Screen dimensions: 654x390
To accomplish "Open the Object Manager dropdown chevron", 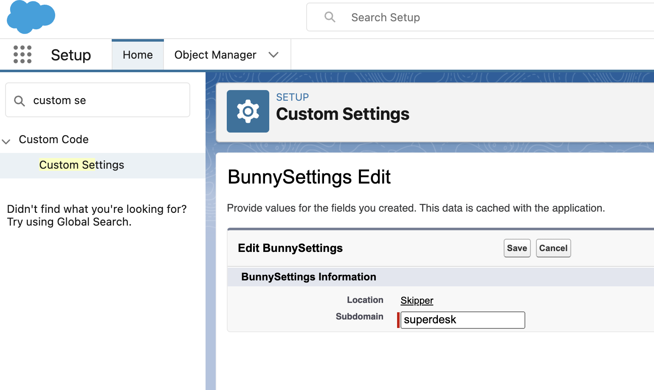I will coord(273,55).
